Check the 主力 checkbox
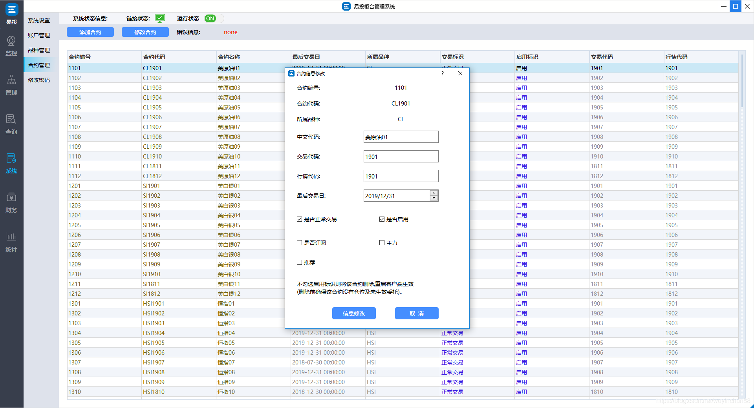Viewport: 754px width, 408px height. (x=382, y=243)
